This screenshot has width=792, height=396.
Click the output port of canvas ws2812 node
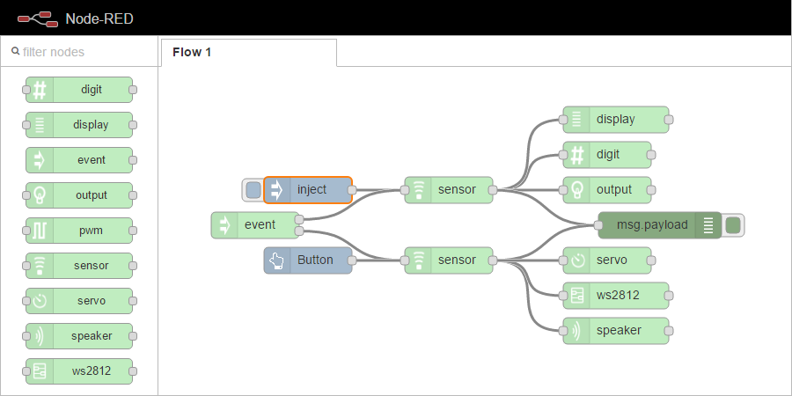tap(669, 296)
